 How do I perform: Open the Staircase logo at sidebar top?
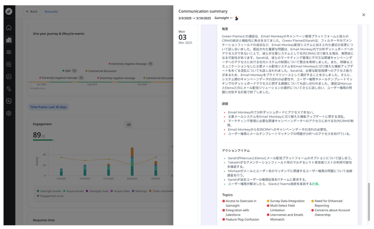pos(9,11)
